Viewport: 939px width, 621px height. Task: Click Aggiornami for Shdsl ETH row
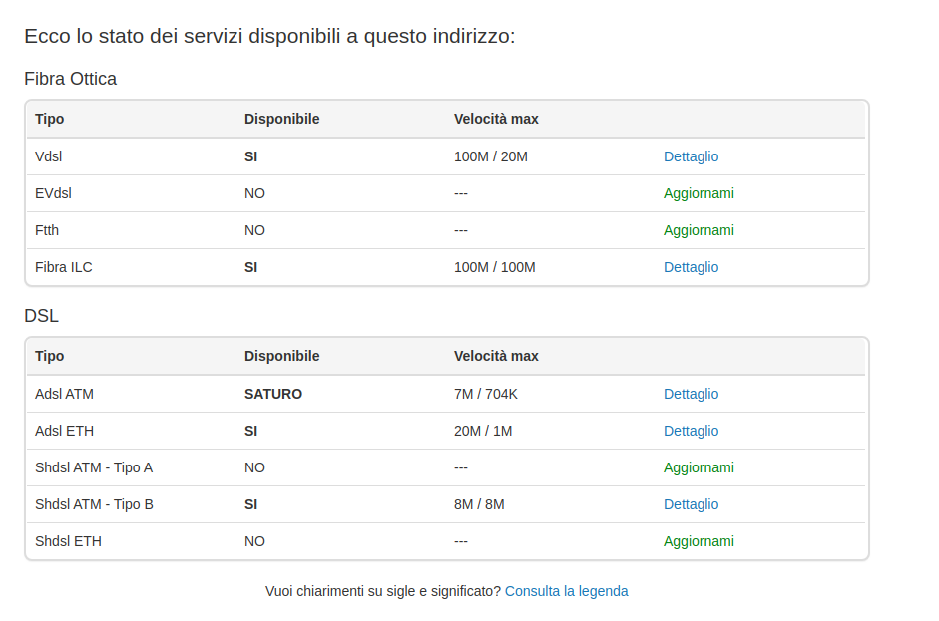699,541
